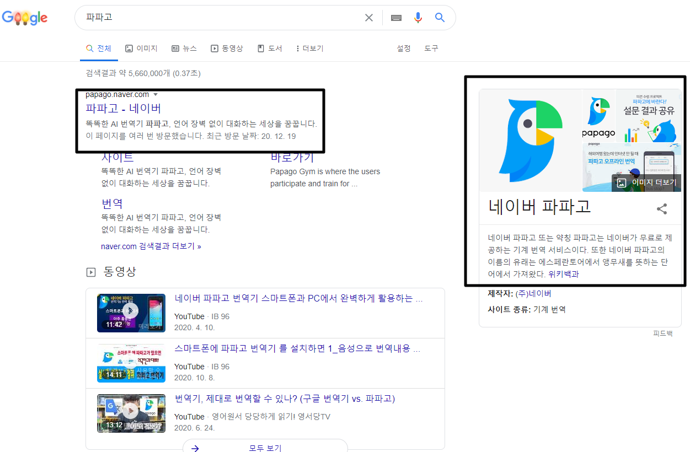This screenshot has width=690, height=452.
Task: Open 설정 menu
Action: [404, 49]
